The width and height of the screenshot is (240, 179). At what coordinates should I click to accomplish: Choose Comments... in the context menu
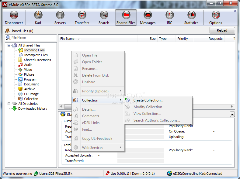[x=98, y=116]
